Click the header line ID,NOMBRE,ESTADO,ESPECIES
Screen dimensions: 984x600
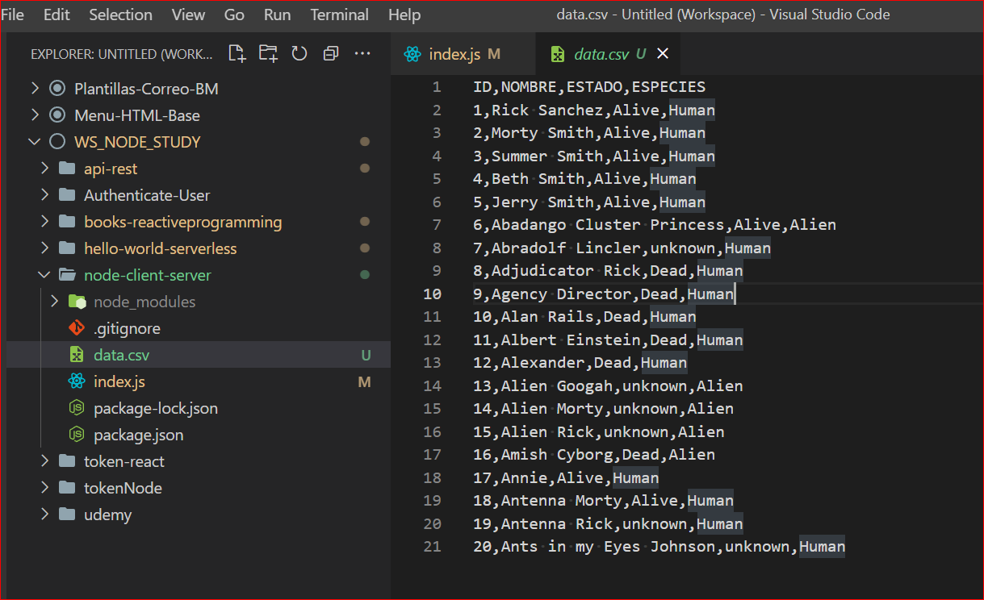pyautogui.click(x=589, y=86)
